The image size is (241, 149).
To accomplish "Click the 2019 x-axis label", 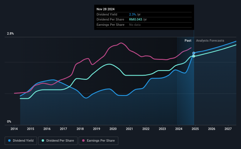I will [97, 129].
